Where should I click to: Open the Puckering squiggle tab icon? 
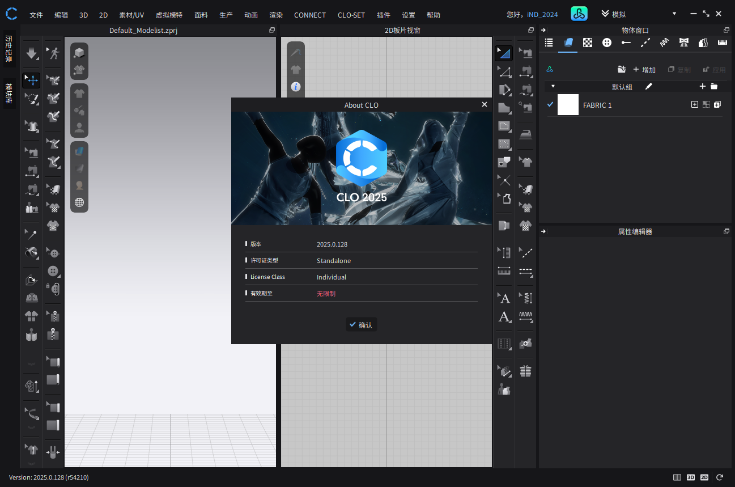click(664, 42)
